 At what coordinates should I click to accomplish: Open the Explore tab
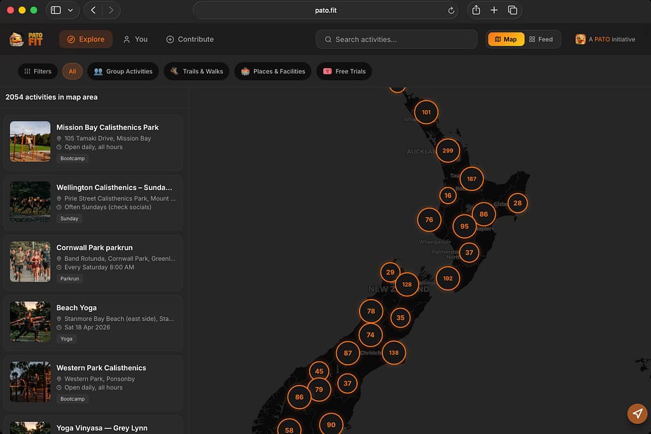coord(85,39)
